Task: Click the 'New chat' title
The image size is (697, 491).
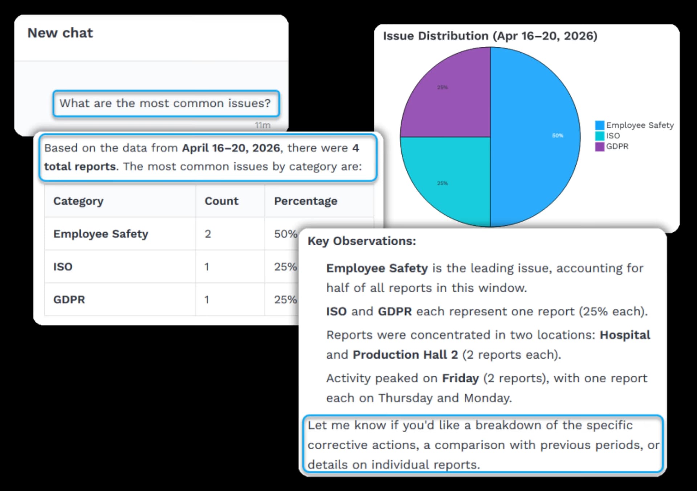Action: tap(60, 33)
